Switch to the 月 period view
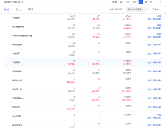The width and height of the screenshot is (167, 129). pos(151,2)
